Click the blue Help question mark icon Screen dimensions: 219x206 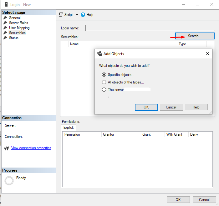pos(83,15)
